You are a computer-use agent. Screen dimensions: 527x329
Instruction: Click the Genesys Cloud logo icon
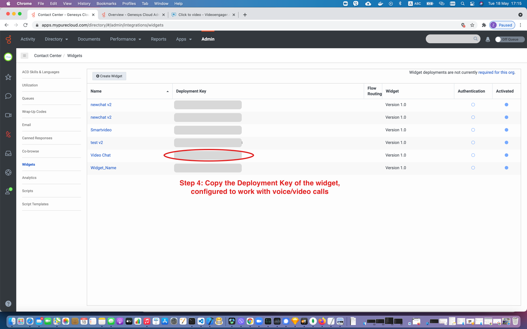pyautogui.click(x=9, y=39)
